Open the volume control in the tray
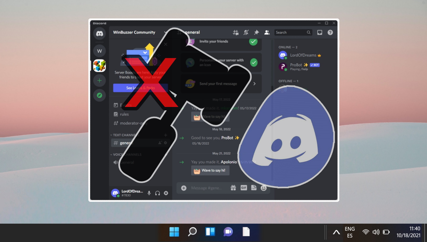 click(376, 232)
